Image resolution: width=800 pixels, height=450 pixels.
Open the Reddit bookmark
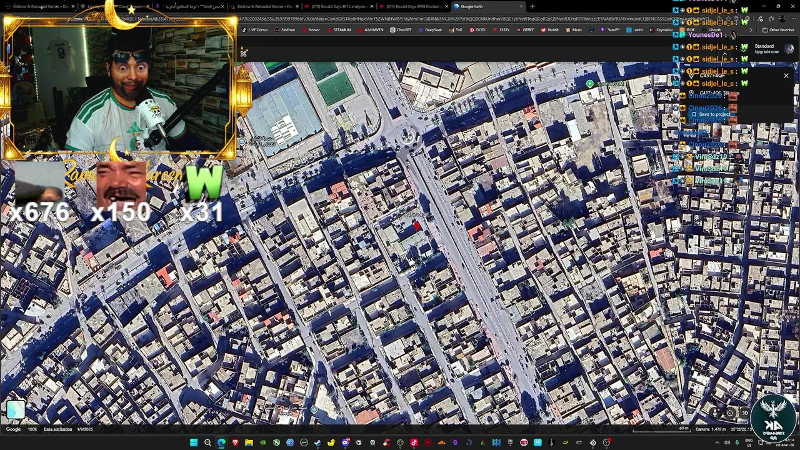click(549, 30)
